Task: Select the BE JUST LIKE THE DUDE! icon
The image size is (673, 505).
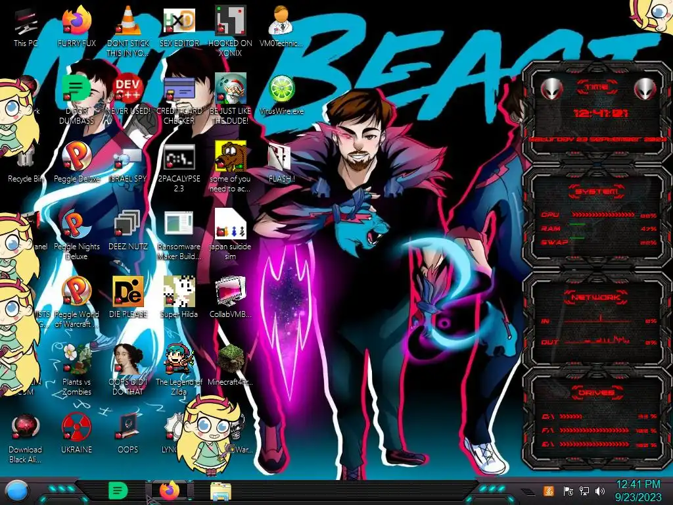Action: (231, 88)
